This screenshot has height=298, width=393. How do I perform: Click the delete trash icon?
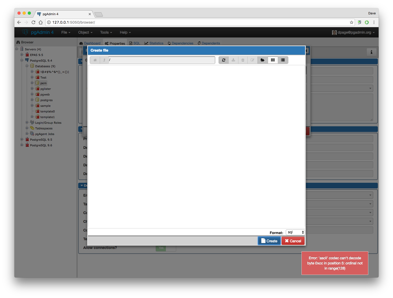click(x=243, y=60)
